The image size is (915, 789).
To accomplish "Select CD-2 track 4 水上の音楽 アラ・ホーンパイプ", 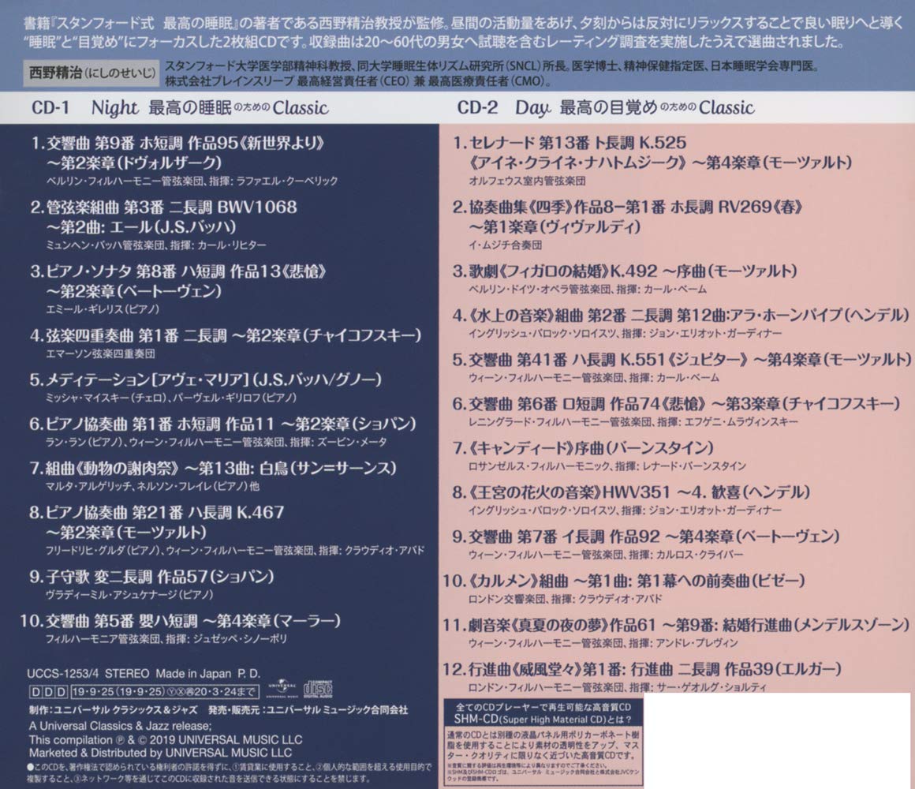I will (x=681, y=315).
